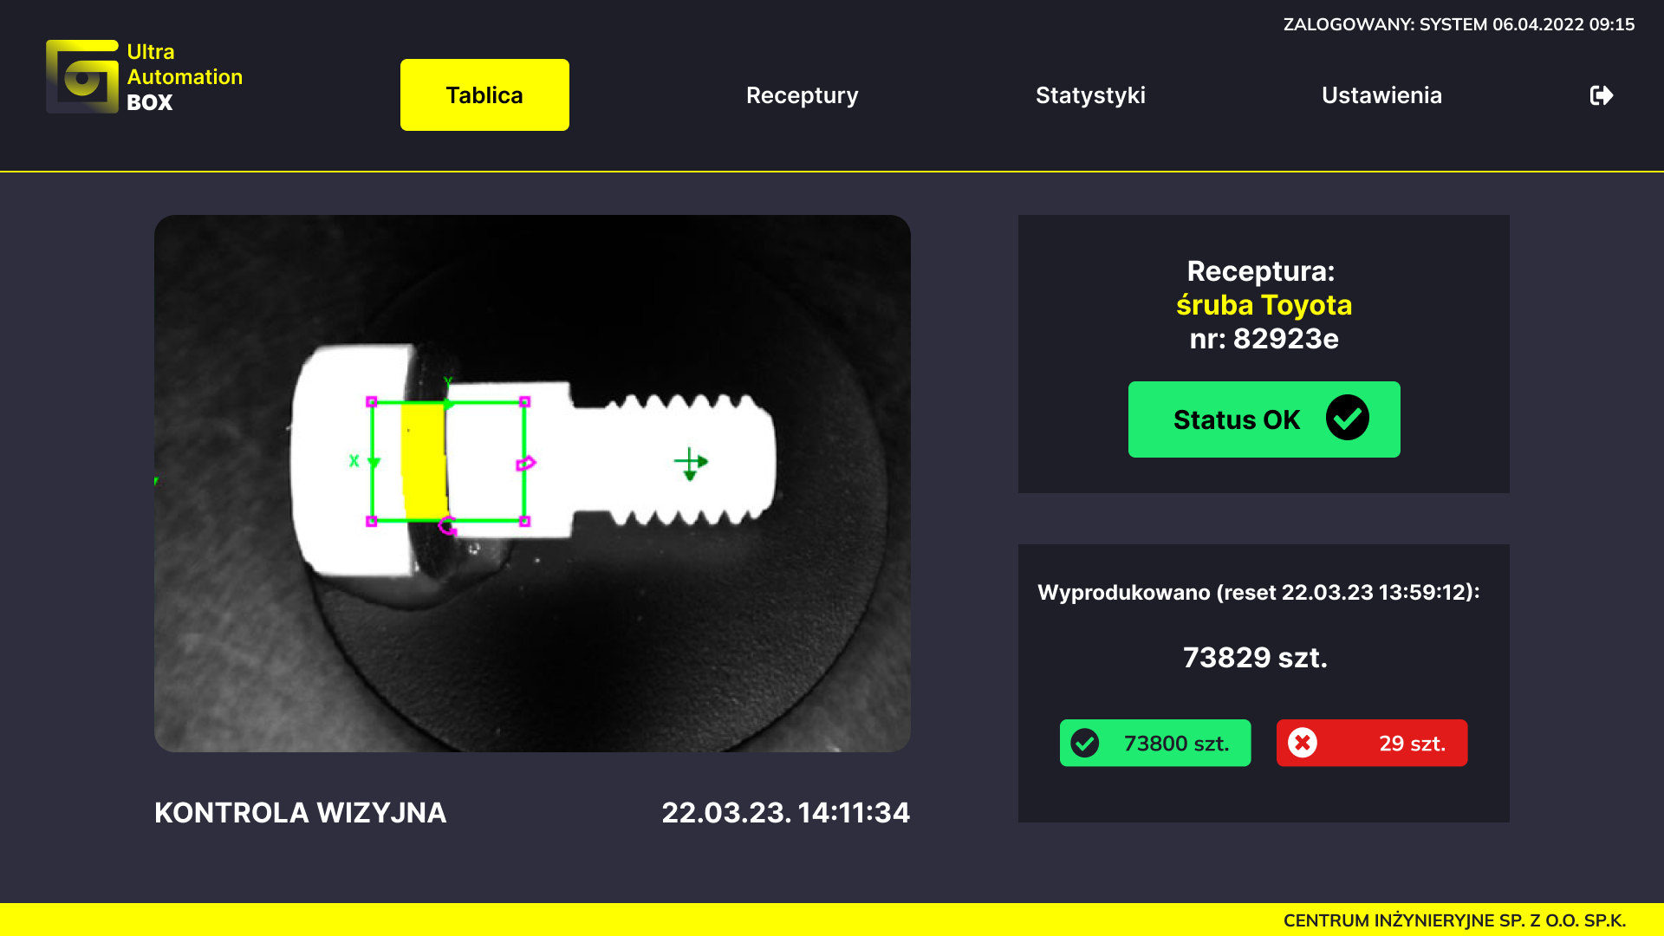Screen dimensions: 1664x936
Task: Go to the Ustawienia tab
Action: point(1381,95)
